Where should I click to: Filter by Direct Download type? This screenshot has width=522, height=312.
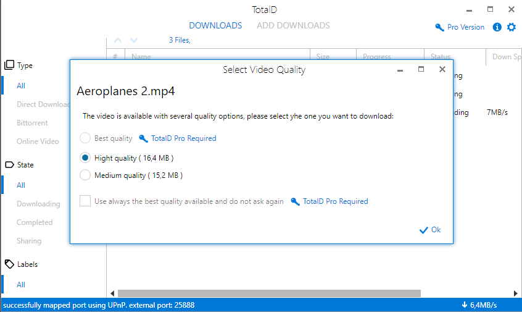pos(43,104)
